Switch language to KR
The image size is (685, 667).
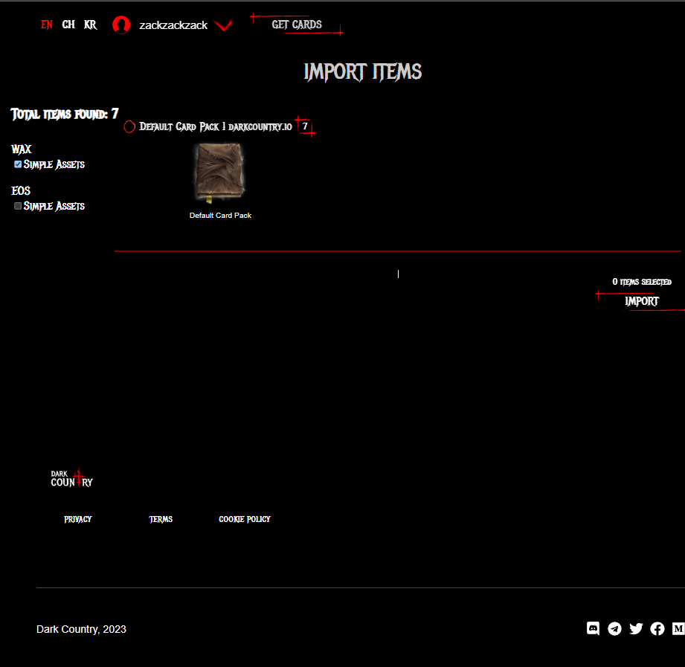tap(91, 25)
